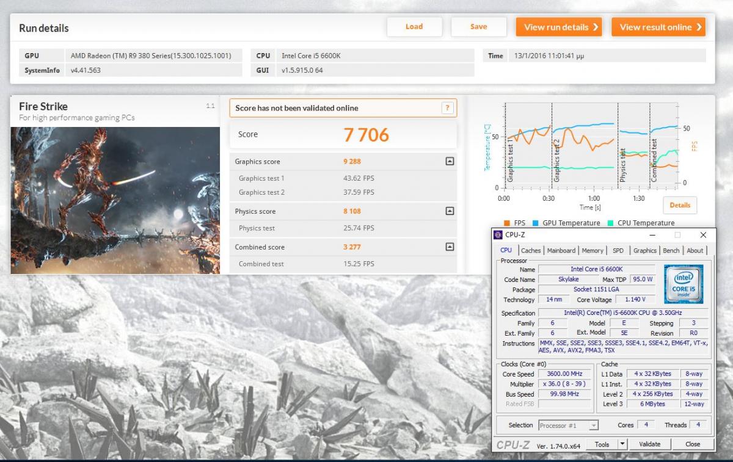
Task: Click the Combined test 15.25 FPS value
Action: (x=359, y=264)
